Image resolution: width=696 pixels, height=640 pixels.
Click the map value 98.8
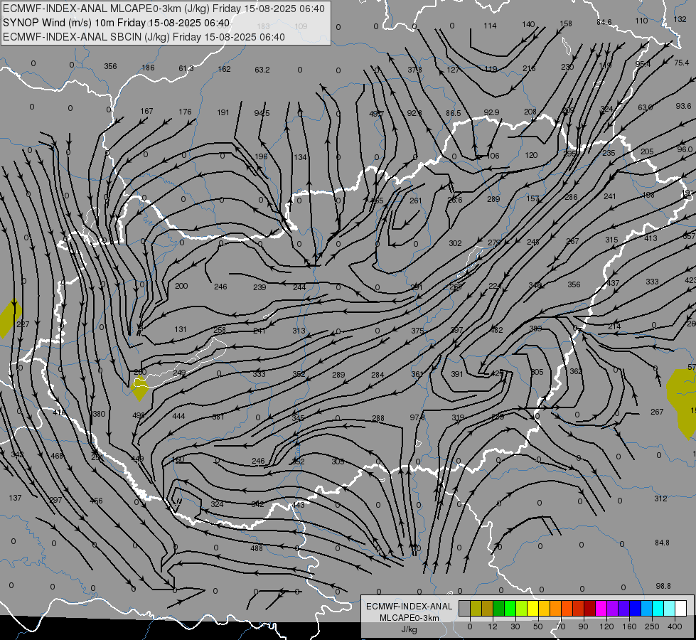pyautogui.click(x=663, y=586)
